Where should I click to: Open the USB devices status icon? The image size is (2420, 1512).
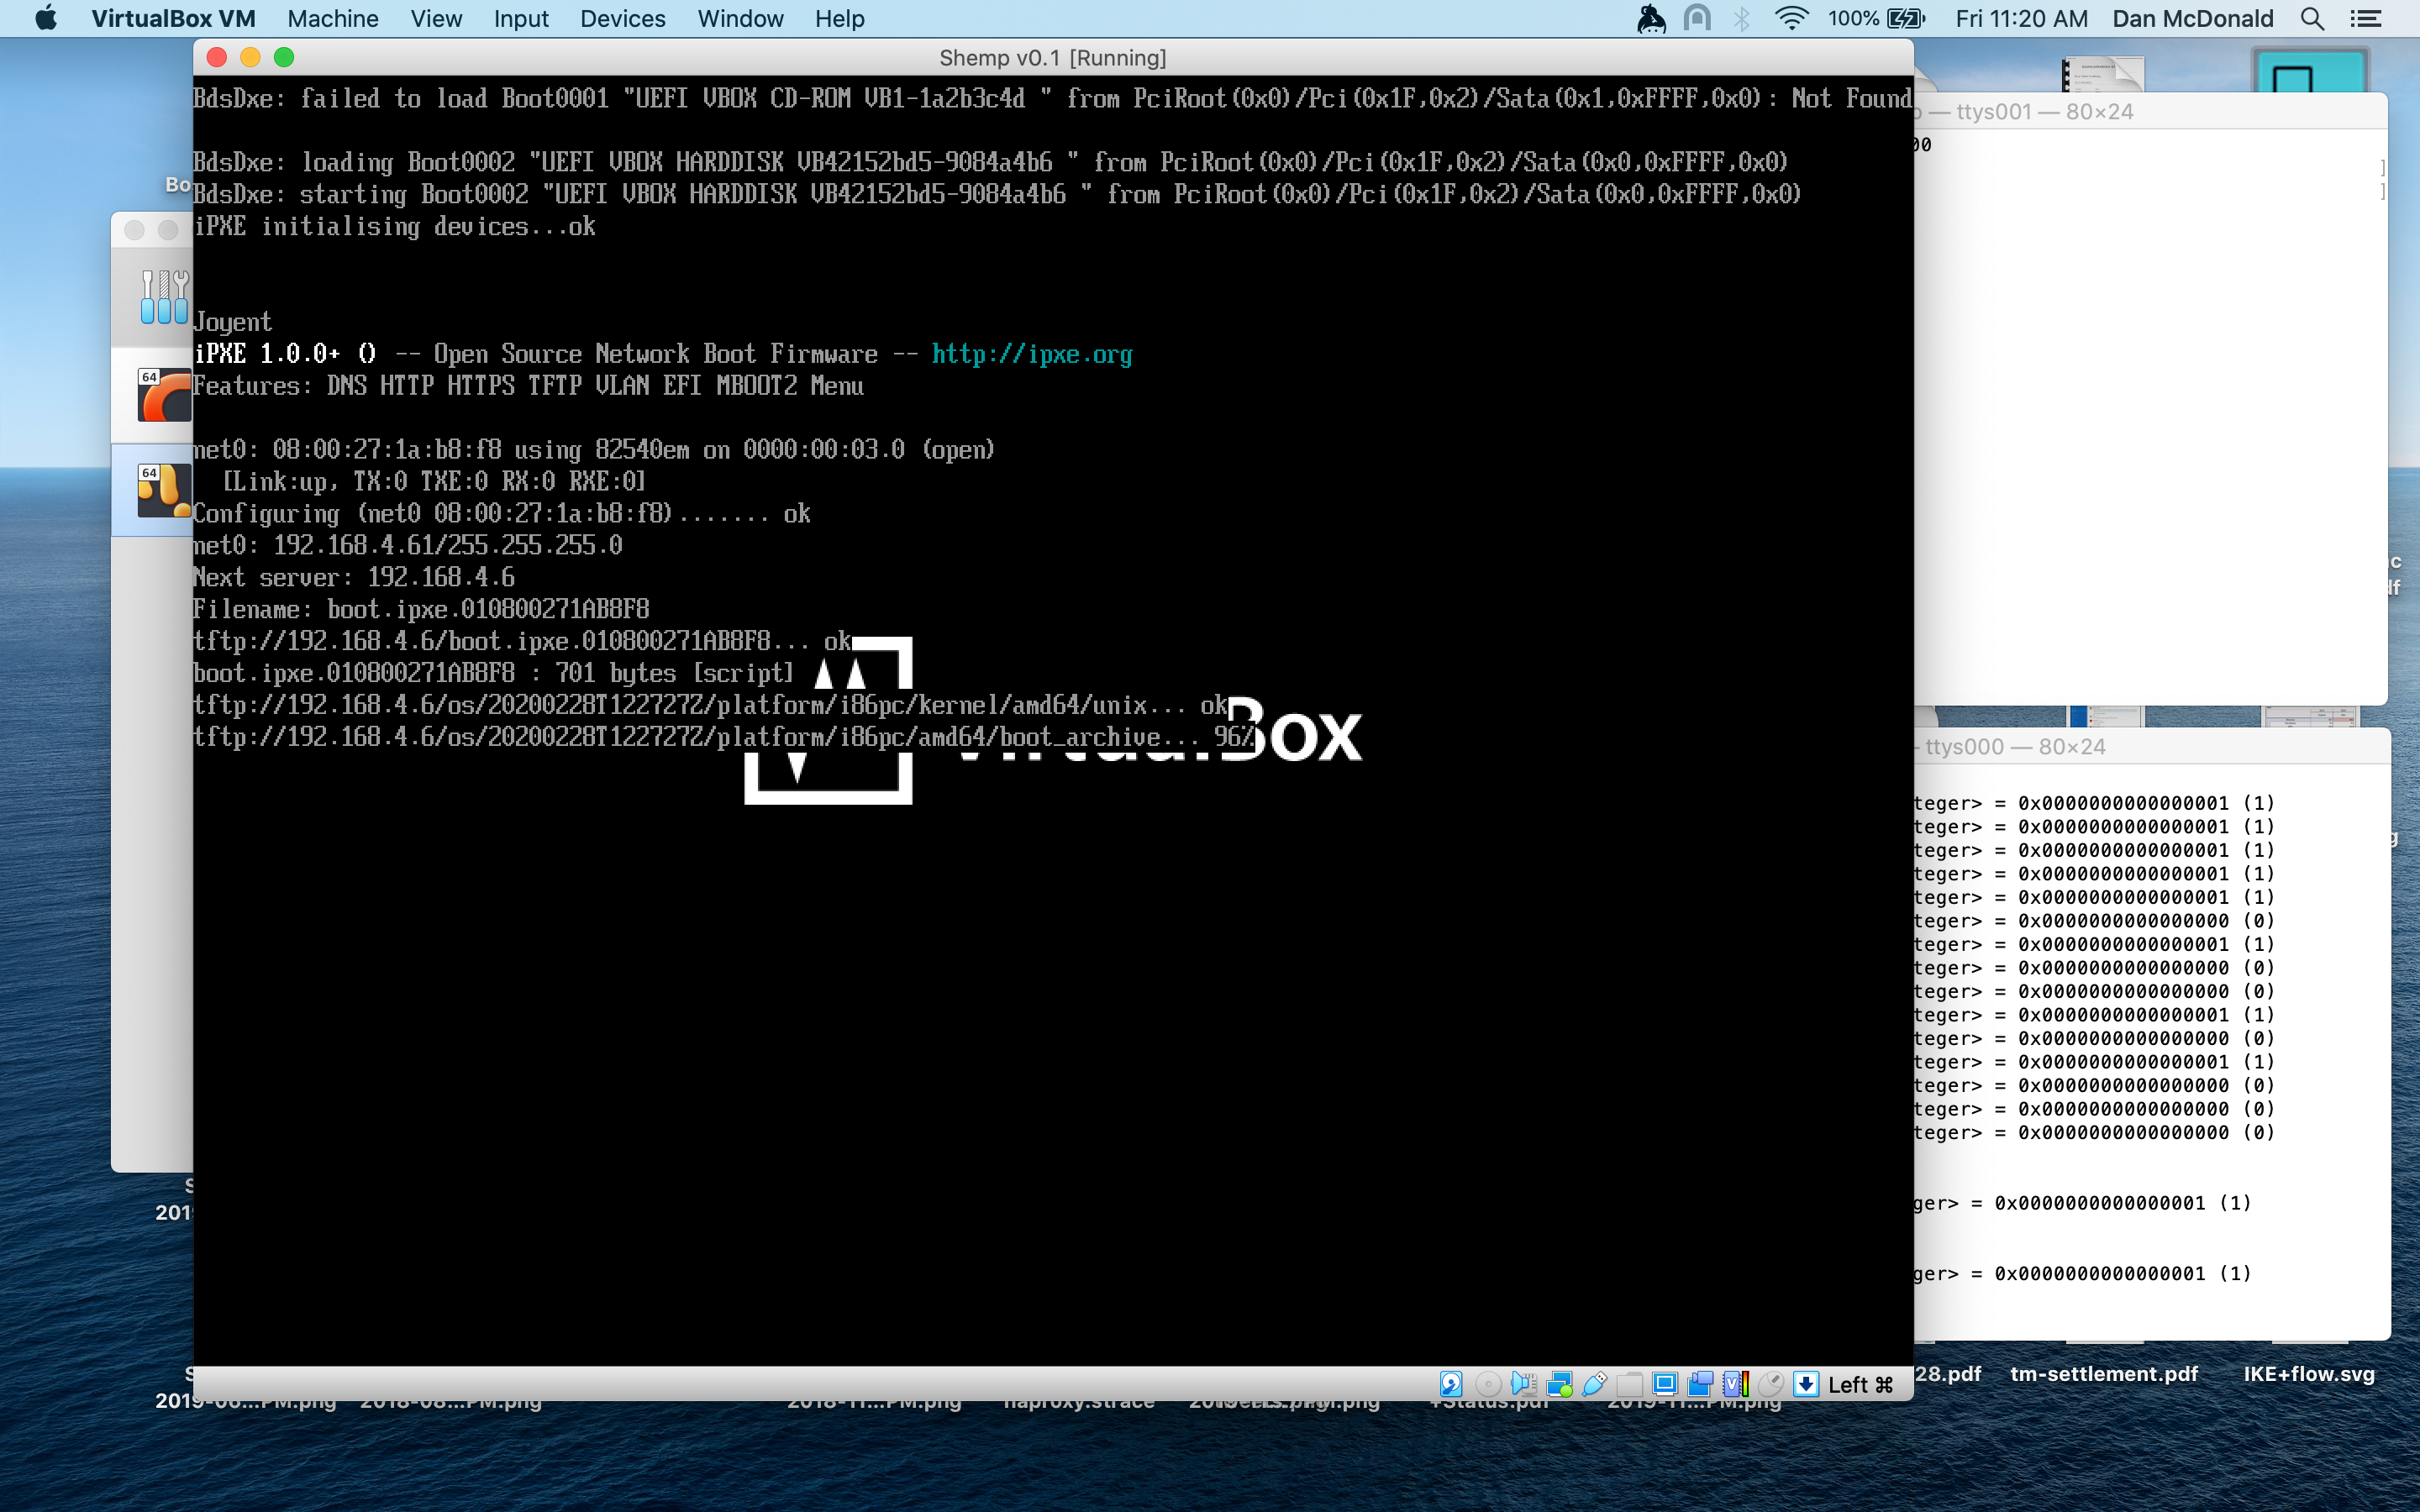1594,1384
